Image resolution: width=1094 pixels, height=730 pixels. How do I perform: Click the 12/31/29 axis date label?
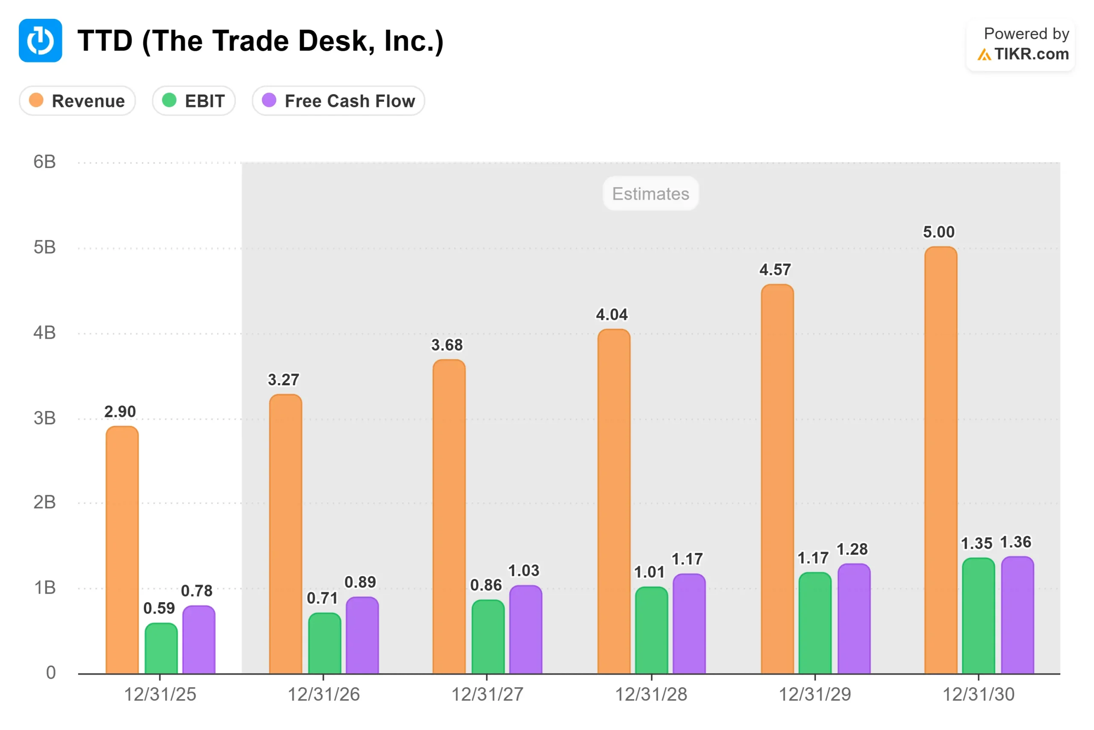tap(815, 694)
